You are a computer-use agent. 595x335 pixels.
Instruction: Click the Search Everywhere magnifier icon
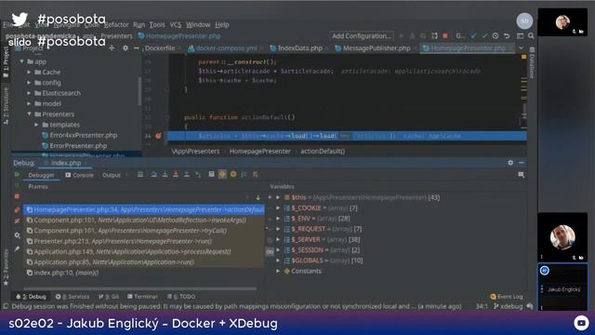[x=531, y=35]
